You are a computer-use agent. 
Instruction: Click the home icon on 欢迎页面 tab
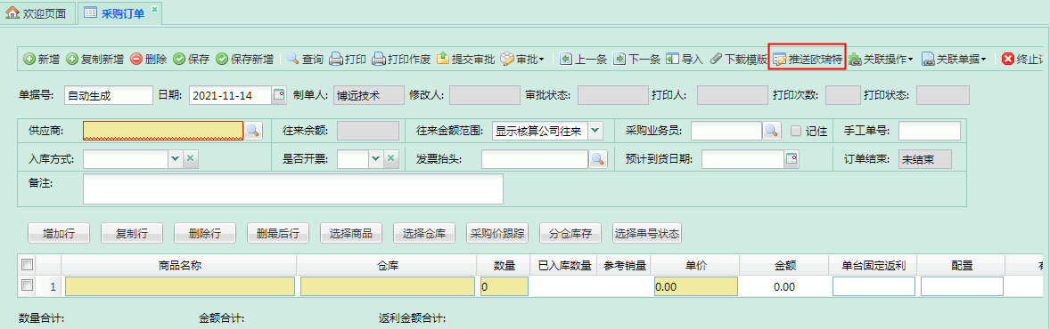pyautogui.click(x=12, y=12)
